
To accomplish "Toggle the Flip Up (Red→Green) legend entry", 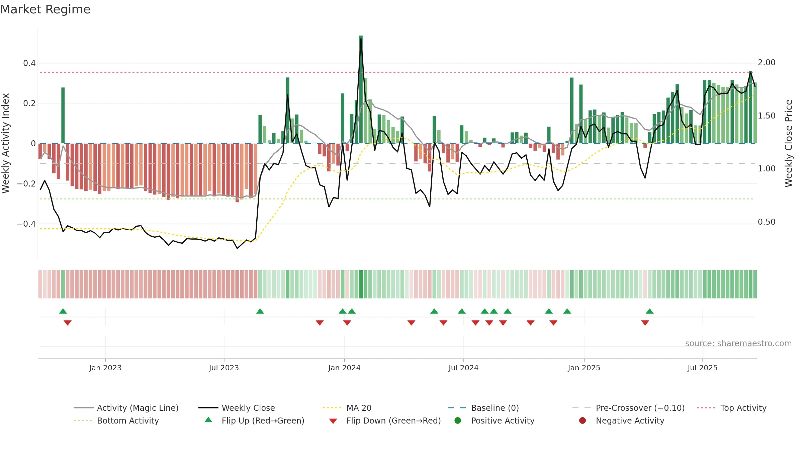I will (x=254, y=421).
